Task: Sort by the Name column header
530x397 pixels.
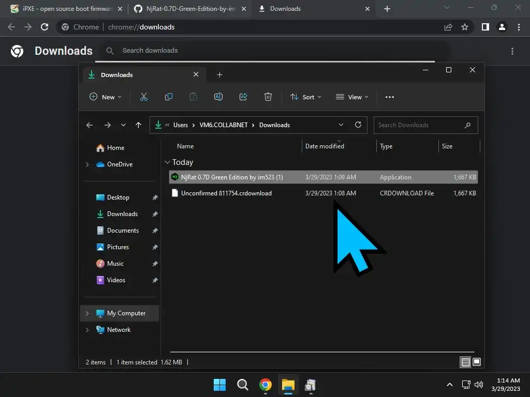Action: 185,146
